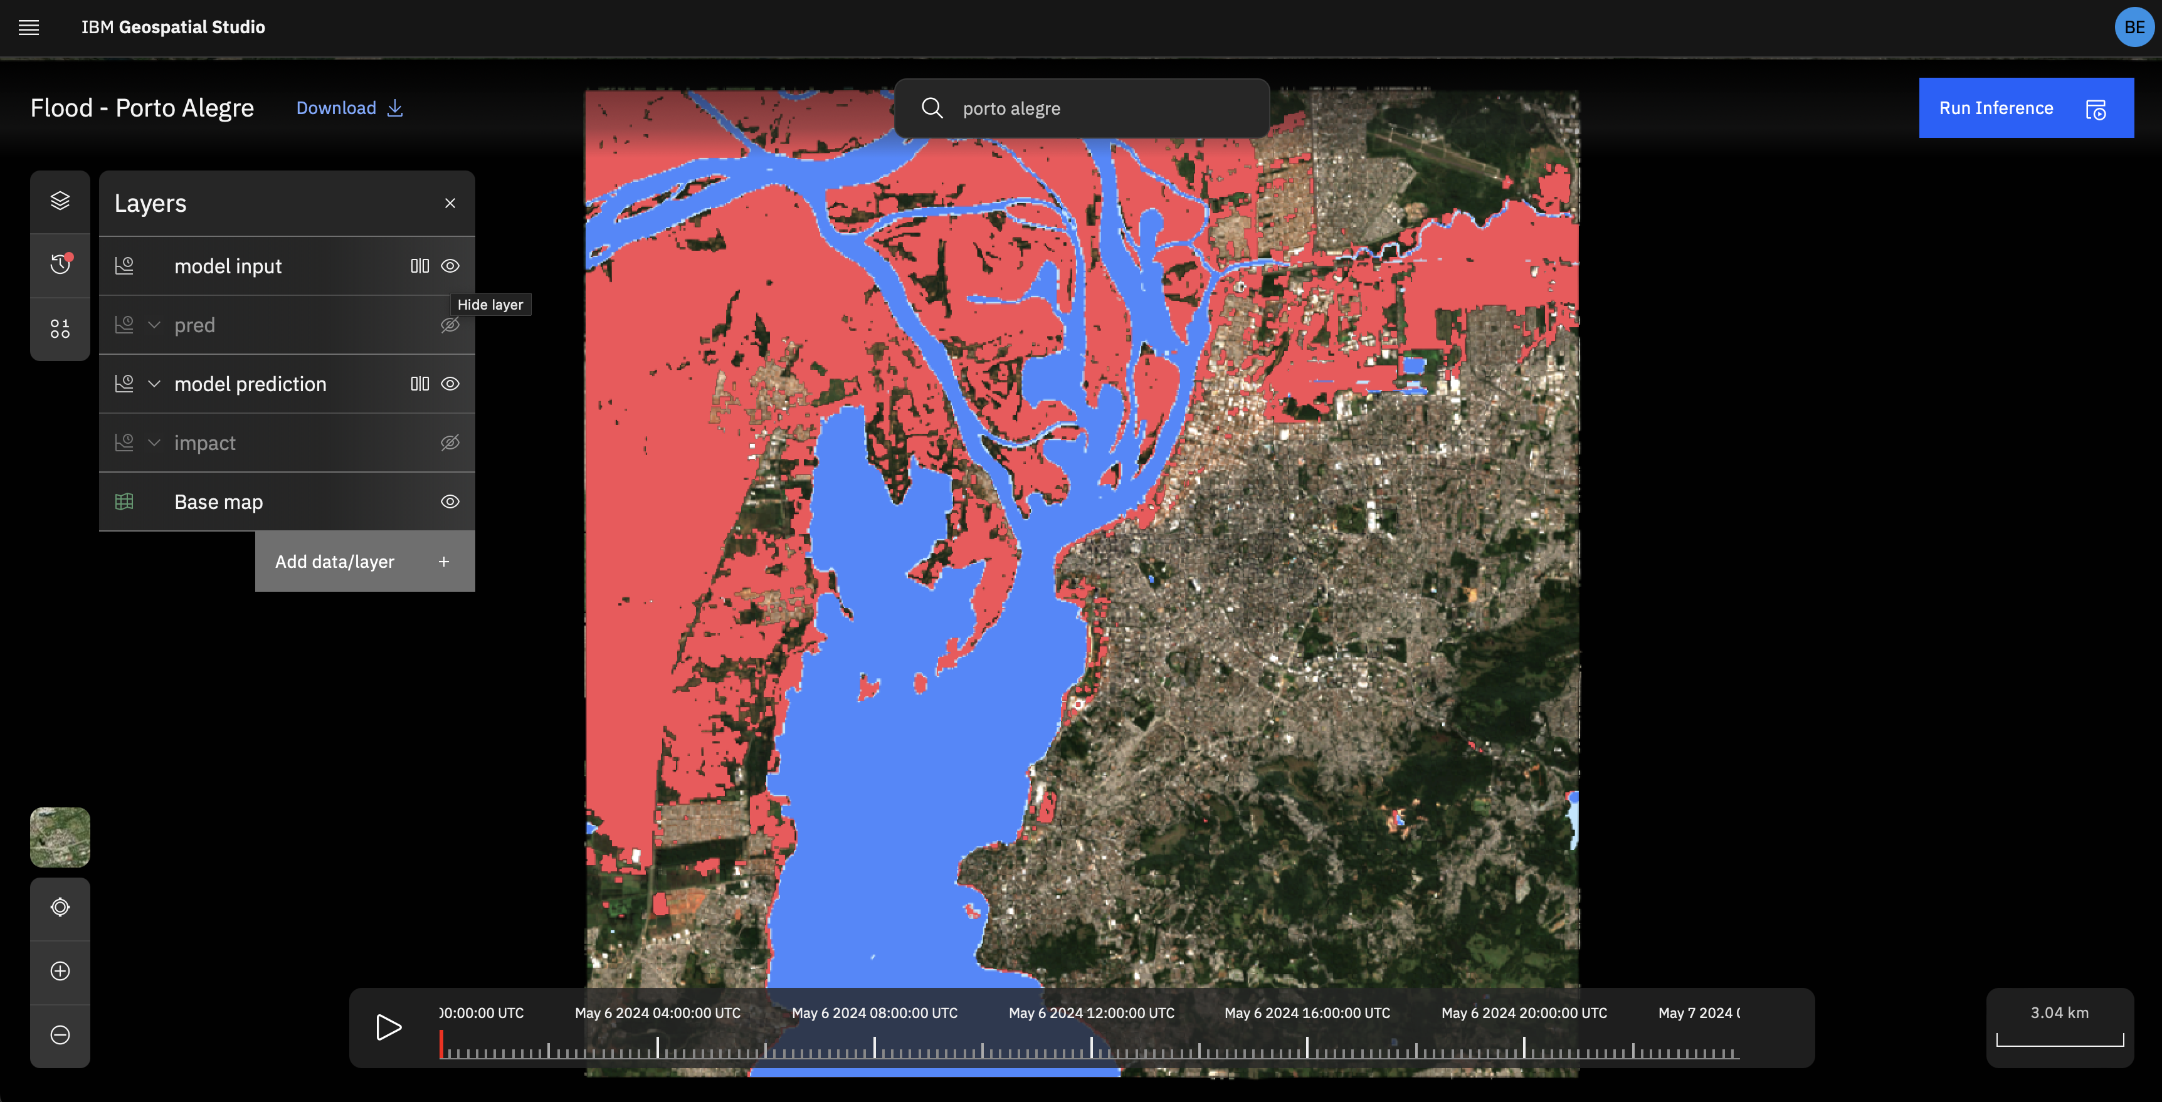Click the Run Inference button
The height and width of the screenshot is (1102, 2162).
tap(2025, 108)
